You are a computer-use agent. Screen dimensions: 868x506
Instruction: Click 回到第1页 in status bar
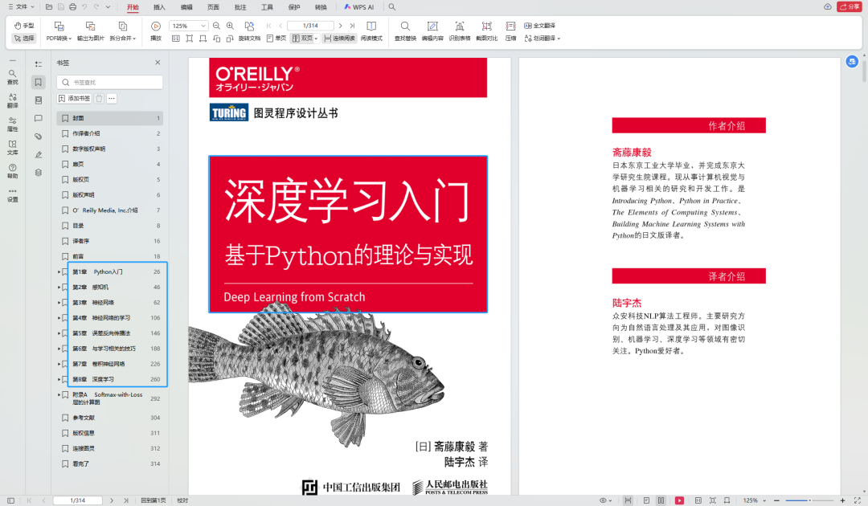(x=154, y=500)
